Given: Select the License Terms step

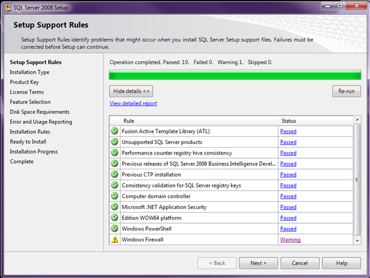Looking at the screenshot, I should (x=27, y=92).
